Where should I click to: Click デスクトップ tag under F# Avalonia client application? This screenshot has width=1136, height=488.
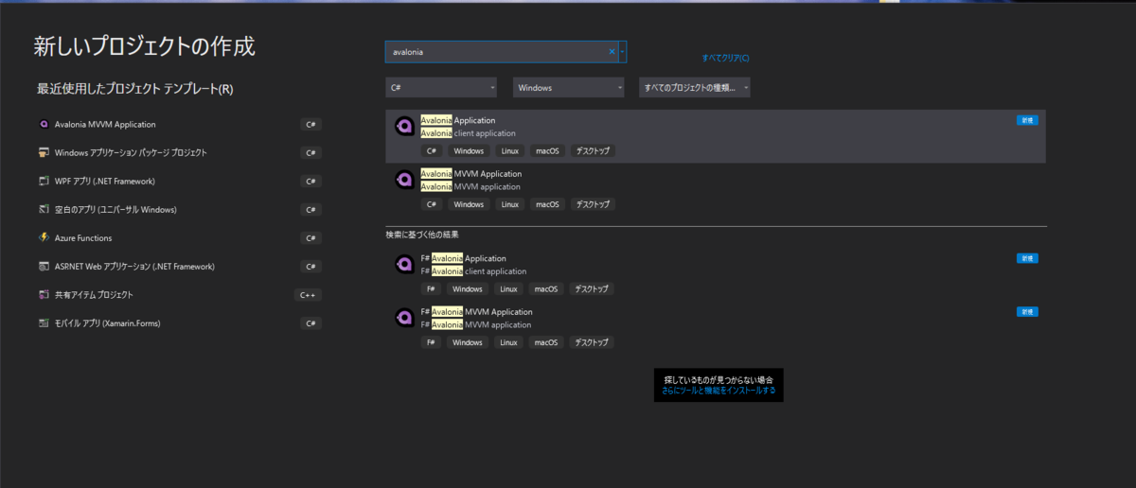click(593, 289)
